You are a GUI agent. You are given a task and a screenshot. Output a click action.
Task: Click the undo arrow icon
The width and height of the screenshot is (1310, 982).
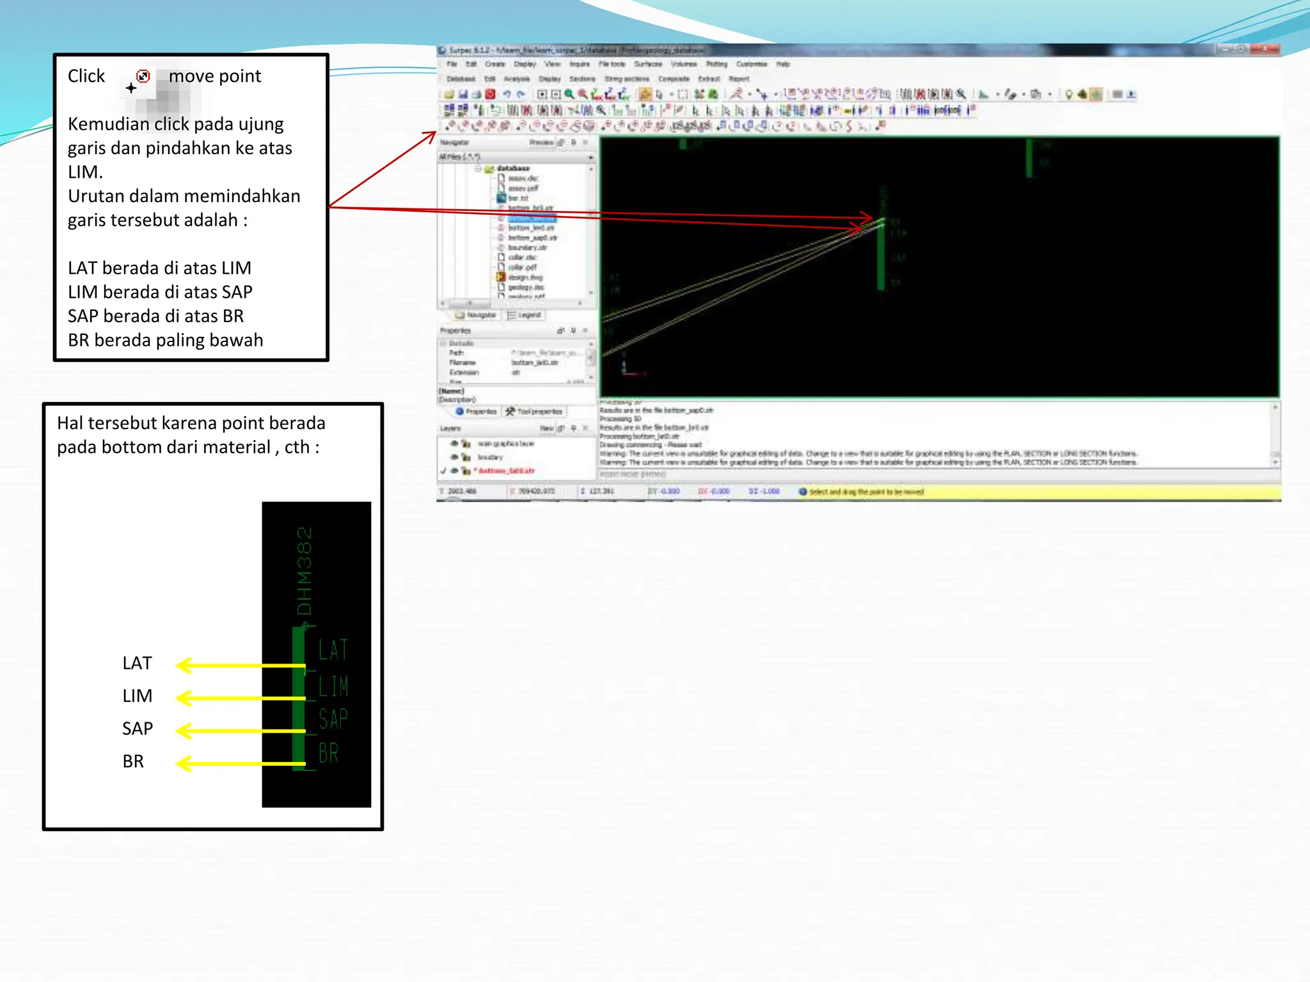[507, 95]
